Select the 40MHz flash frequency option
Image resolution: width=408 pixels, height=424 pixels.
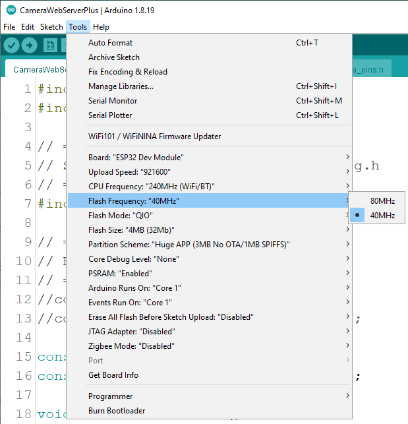point(376,216)
